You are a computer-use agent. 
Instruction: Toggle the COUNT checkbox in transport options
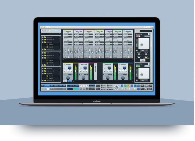(x=108, y=87)
